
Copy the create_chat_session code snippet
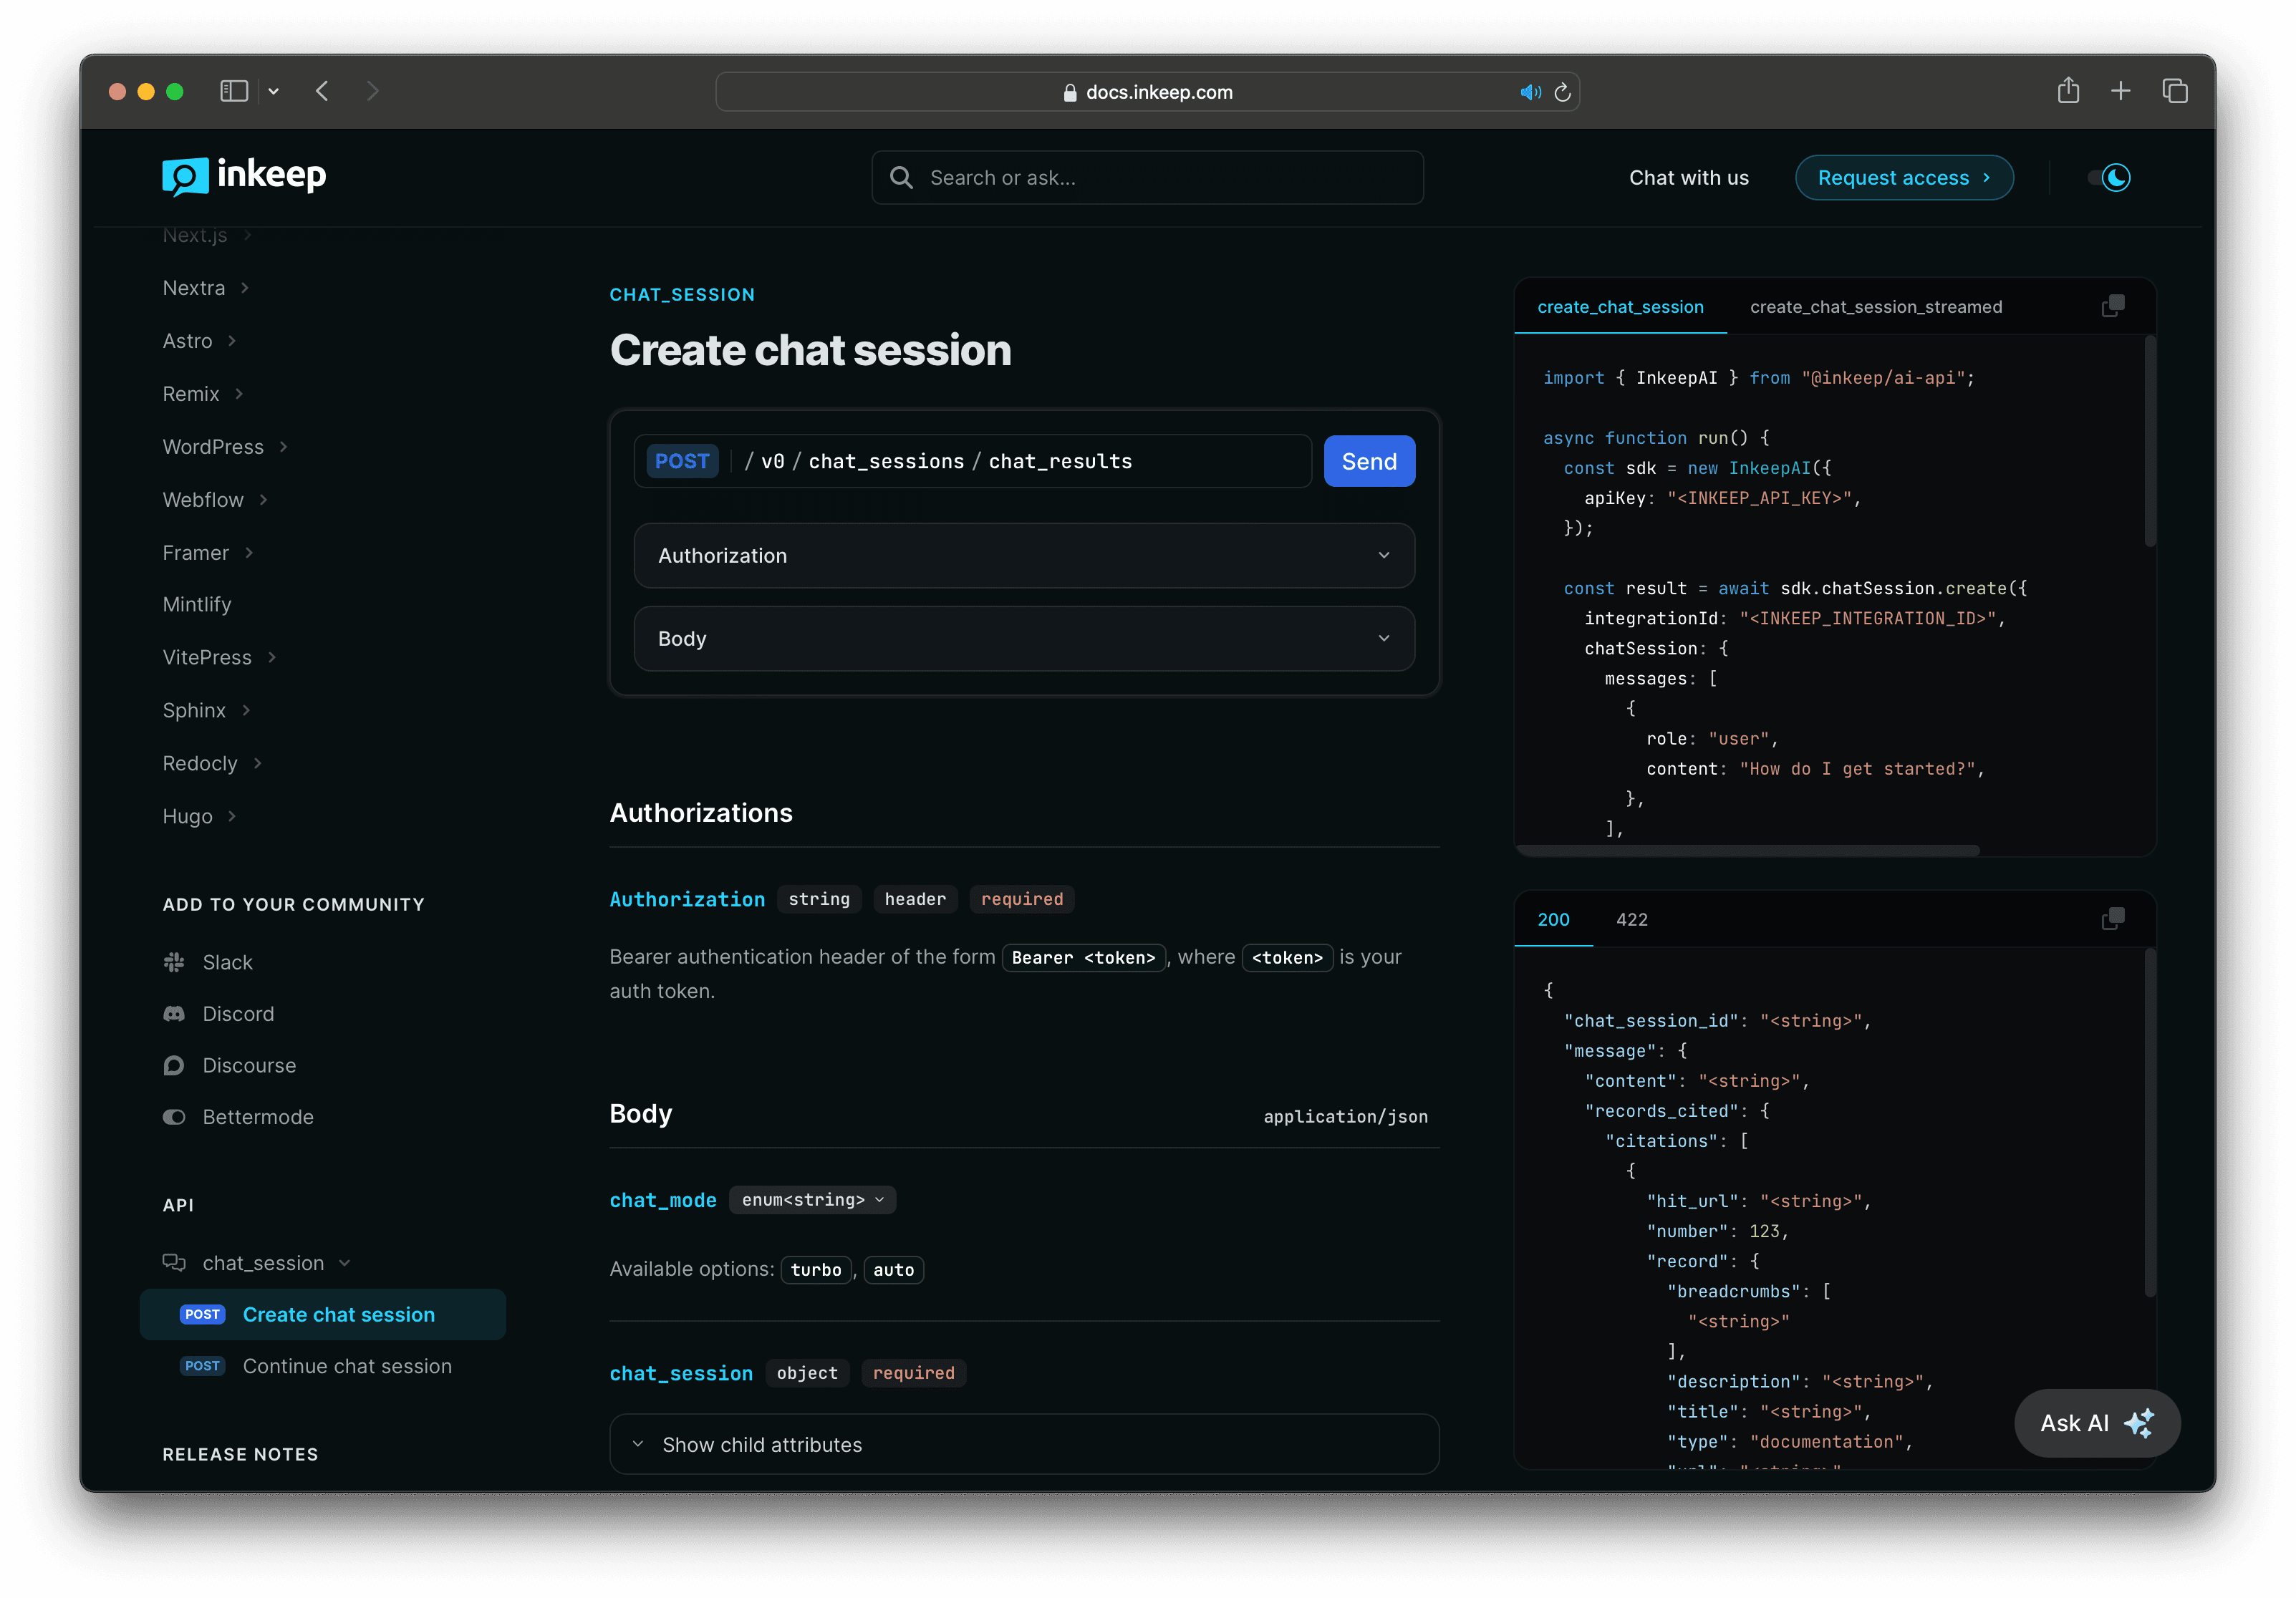pos(2113,306)
